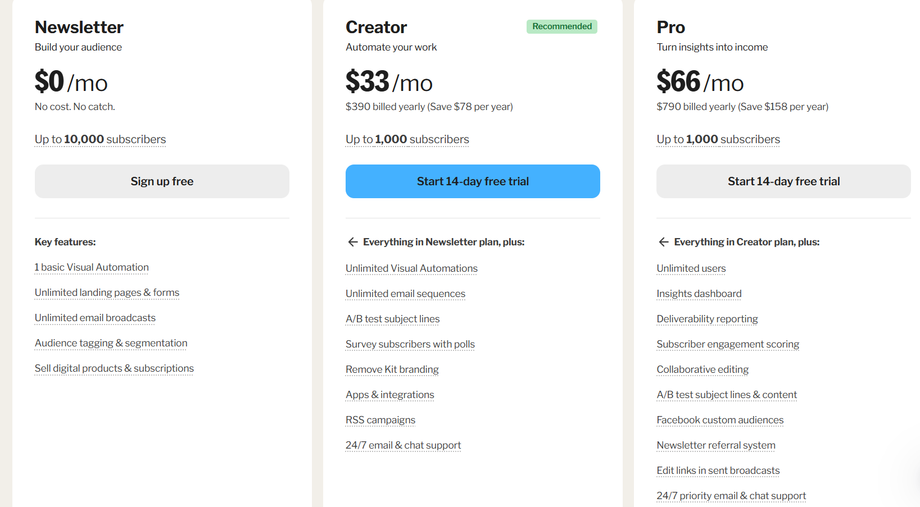Click the Facebook custom audiences link

point(720,420)
